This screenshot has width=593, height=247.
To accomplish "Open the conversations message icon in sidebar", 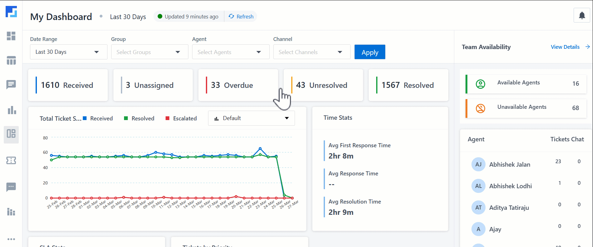I will 11,84.
